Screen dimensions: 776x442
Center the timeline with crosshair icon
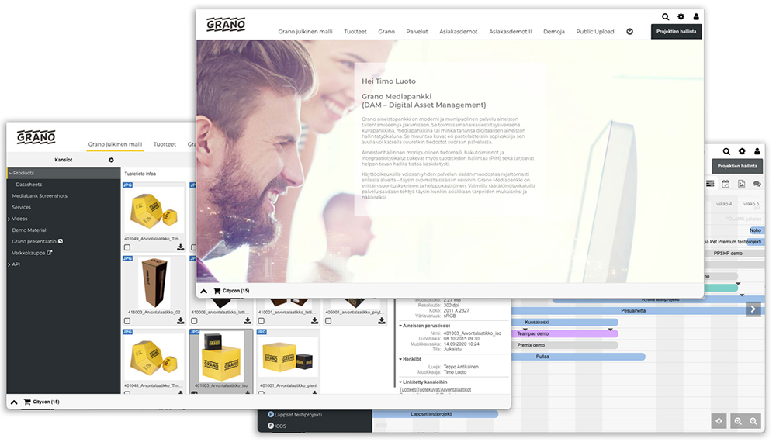(719, 421)
